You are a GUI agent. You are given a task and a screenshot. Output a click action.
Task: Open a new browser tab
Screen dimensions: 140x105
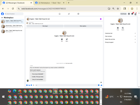pyautogui.click(x=69, y=3)
